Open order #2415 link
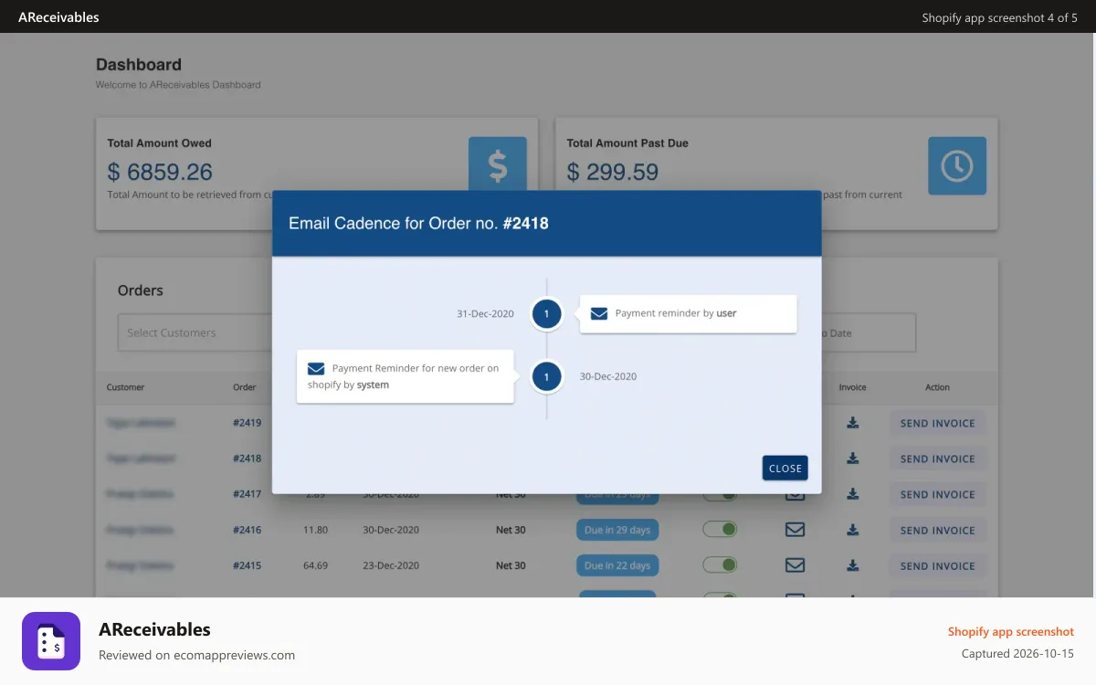Screen dimensions: 1096x685 click(x=247, y=565)
